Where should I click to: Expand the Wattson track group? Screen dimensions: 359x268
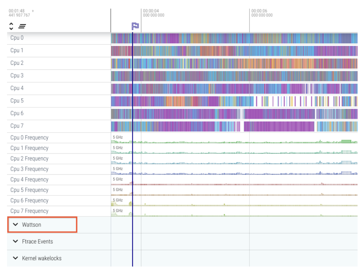[31, 225]
